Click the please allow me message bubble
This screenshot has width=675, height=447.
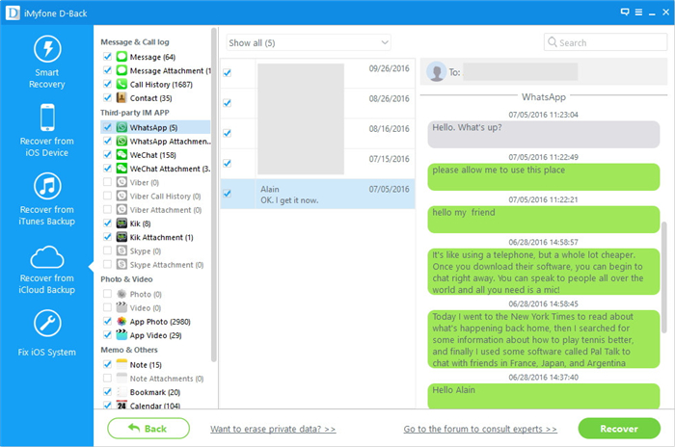click(544, 177)
